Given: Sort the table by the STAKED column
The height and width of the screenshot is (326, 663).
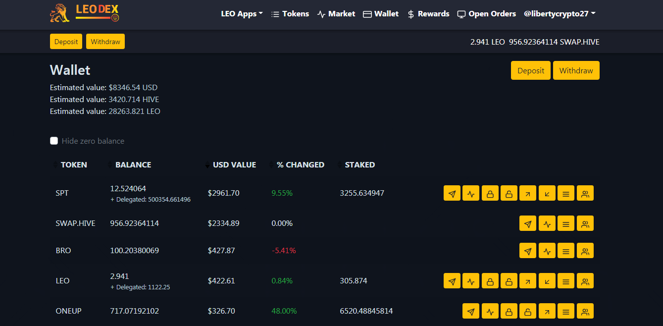Looking at the screenshot, I should coord(360,165).
